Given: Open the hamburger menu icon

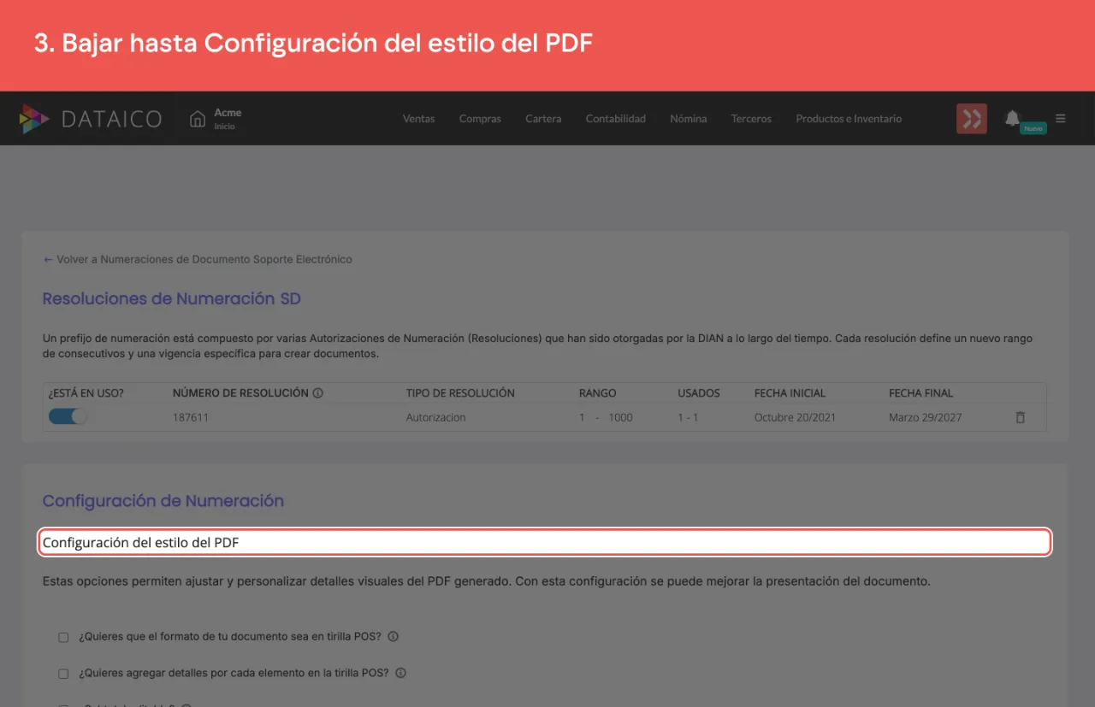Looking at the screenshot, I should coord(1061,119).
